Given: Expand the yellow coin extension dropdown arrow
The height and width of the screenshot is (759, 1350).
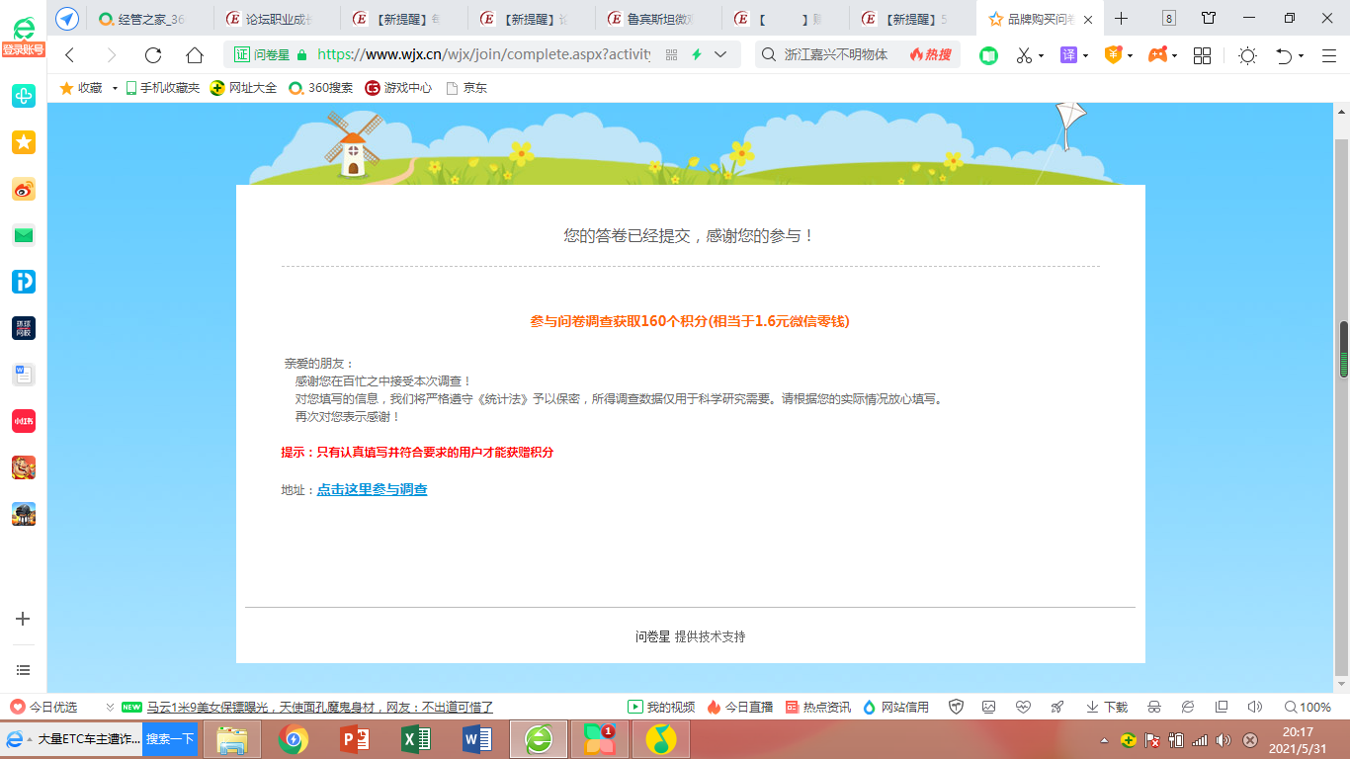Looking at the screenshot, I should (1131, 56).
